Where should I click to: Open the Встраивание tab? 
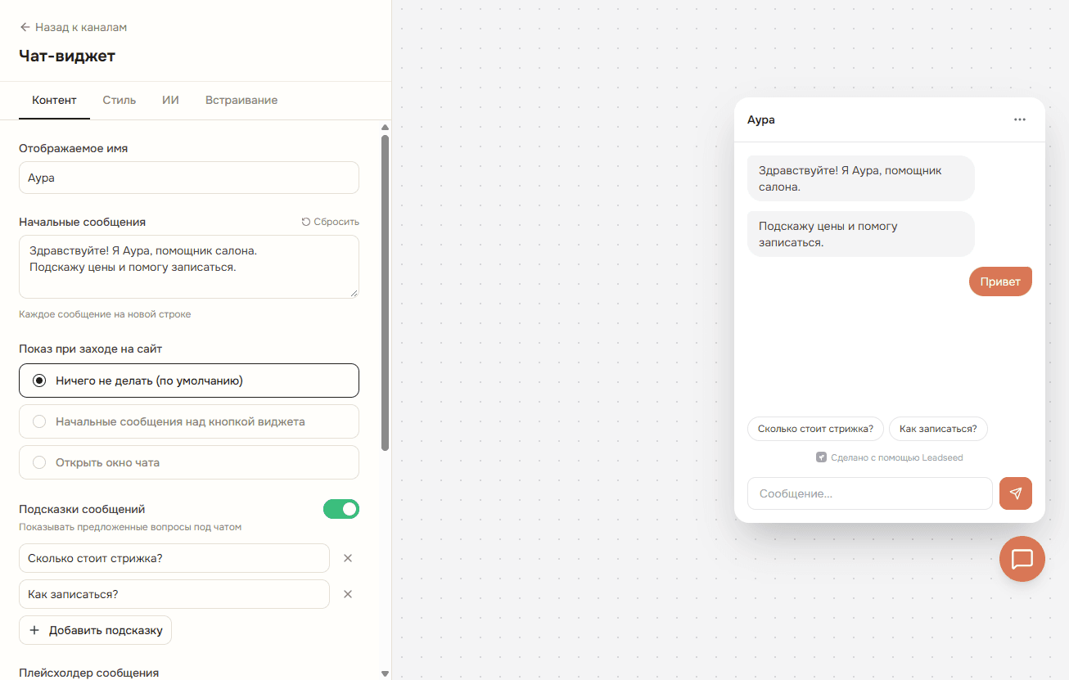coord(241,101)
